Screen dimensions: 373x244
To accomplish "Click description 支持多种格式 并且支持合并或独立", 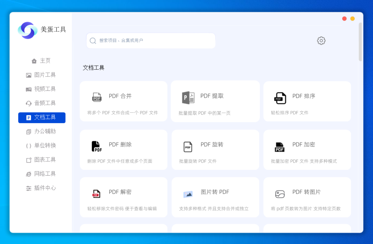I will click(214, 209).
